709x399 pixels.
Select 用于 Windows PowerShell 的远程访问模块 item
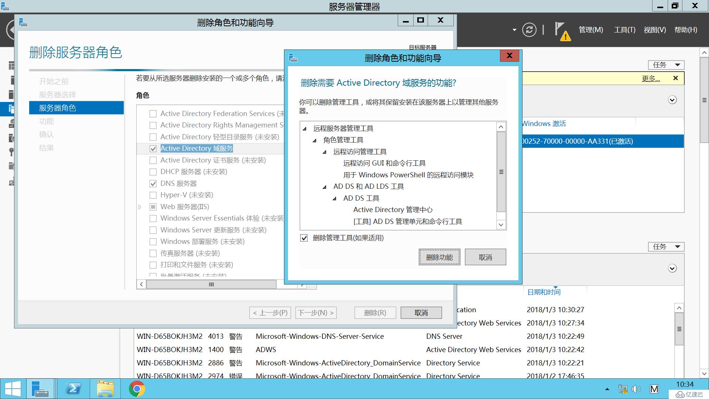click(x=408, y=175)
